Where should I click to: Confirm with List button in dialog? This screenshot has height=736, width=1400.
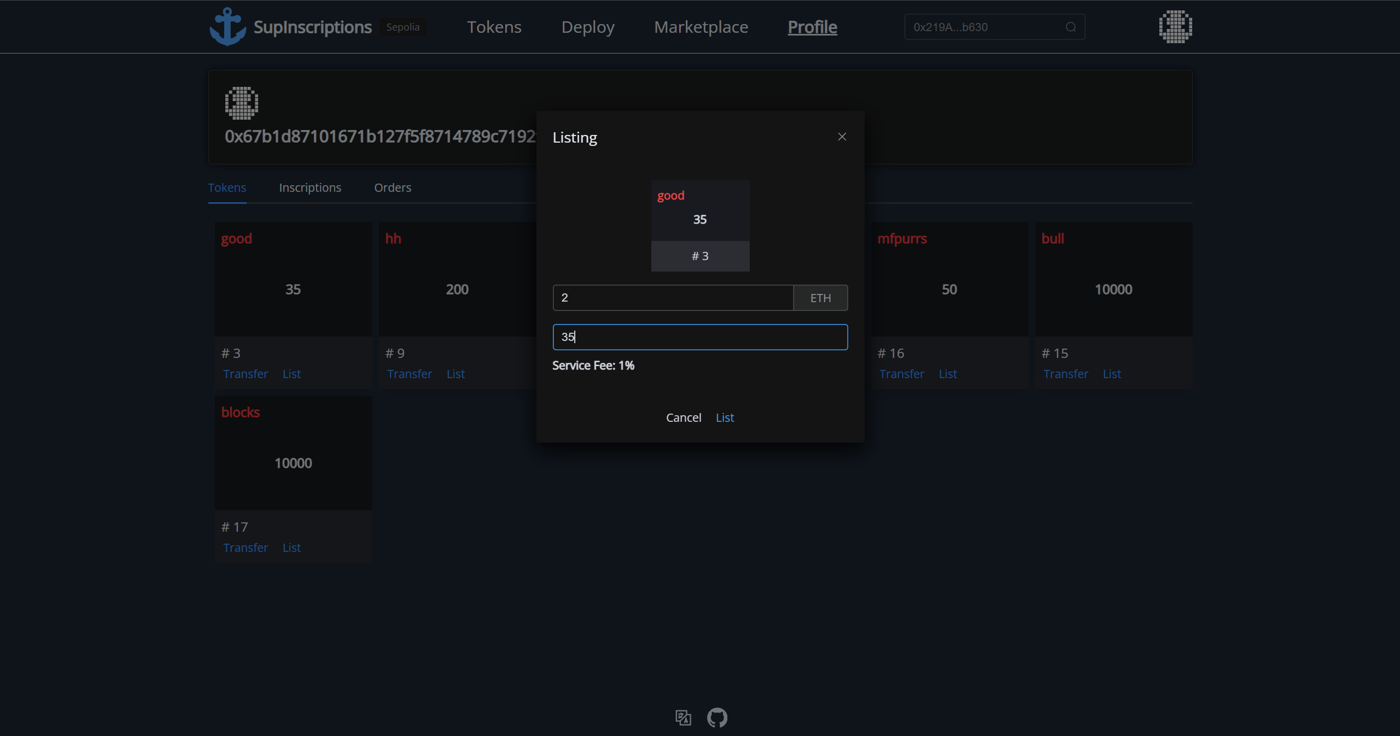click(725, 417)
